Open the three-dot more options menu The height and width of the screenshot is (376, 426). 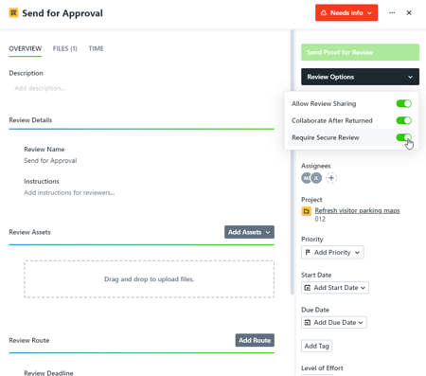[392, 13]
